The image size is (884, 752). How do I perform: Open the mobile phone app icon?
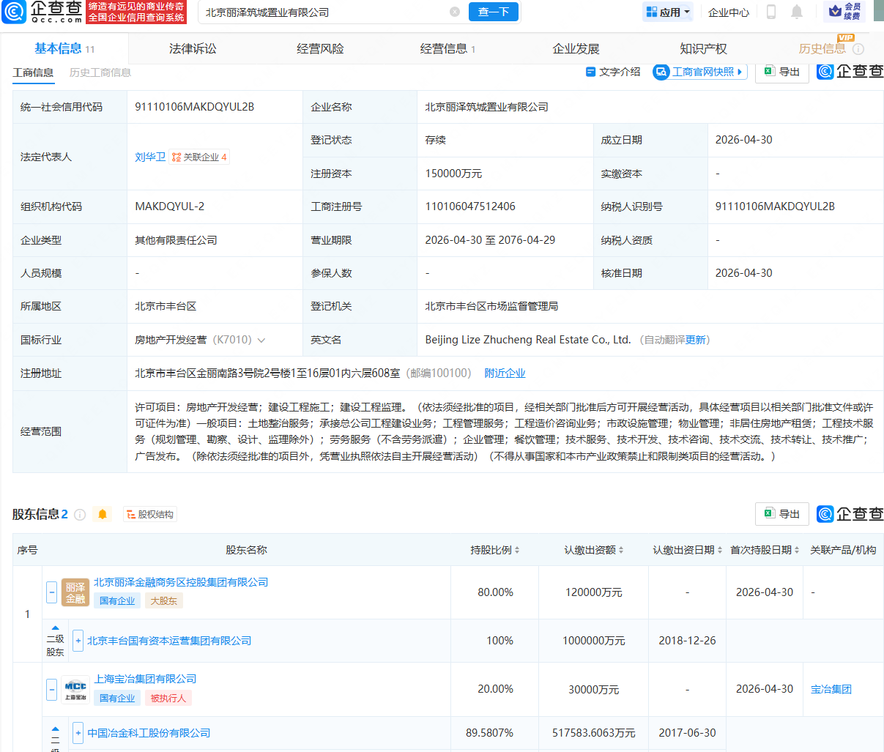(771, 12)
